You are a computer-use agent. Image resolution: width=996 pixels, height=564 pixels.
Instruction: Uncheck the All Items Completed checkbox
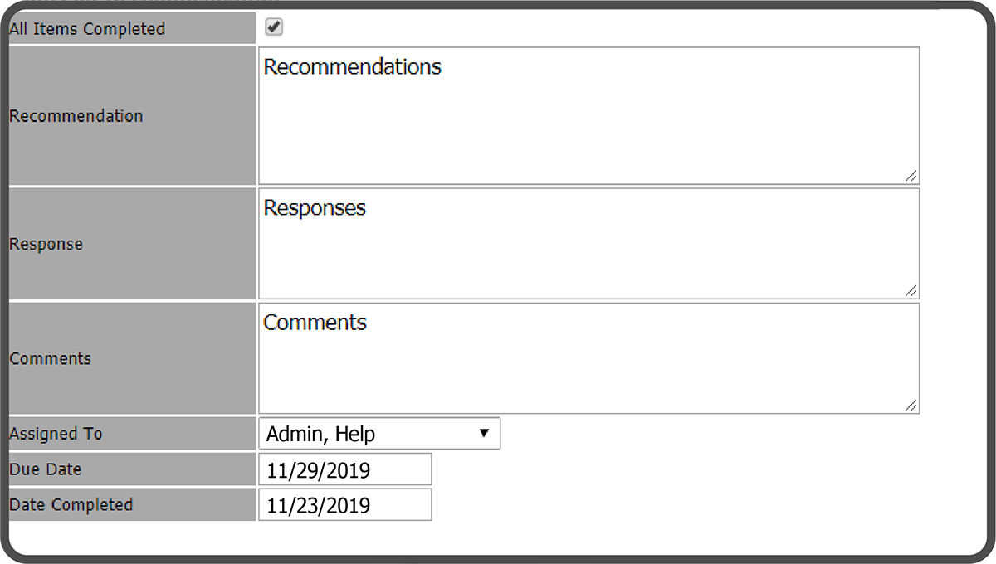274,27
